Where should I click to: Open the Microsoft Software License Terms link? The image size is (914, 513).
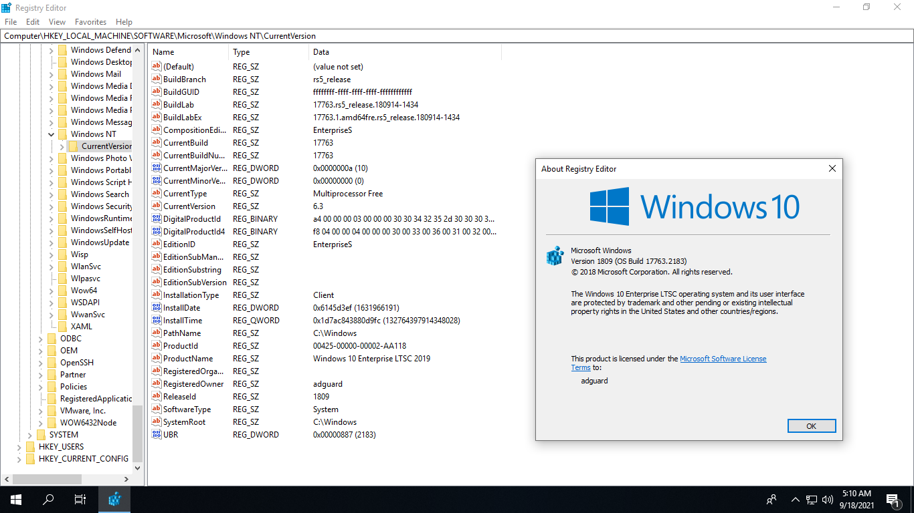pyautogui.click(x=723, y=359)
